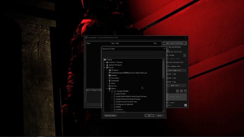
Task: Expand the Documents folder node
Action: click(x=107, y=78)
